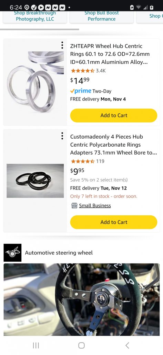Click the horizontal carousel scroll indicator bar
This screenshot has height=355, width=163.
pos(39,29)
